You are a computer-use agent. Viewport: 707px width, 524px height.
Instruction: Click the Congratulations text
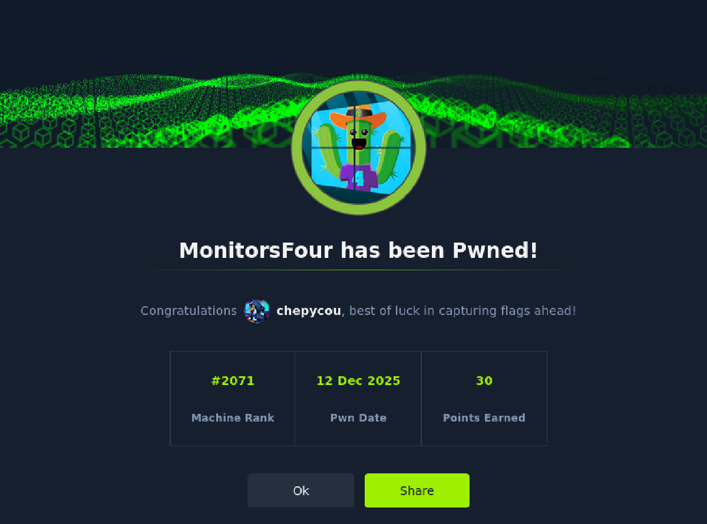click(x=189, y=311)
